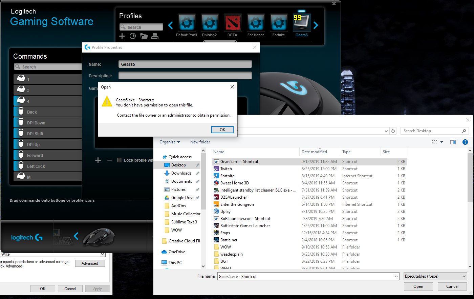
Task: Click the Twitch shortcut icon
Action: [216, 168]
